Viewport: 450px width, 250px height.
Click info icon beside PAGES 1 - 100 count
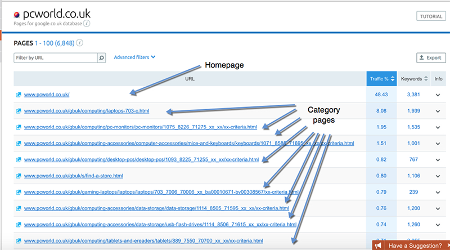tap(80, 43)
